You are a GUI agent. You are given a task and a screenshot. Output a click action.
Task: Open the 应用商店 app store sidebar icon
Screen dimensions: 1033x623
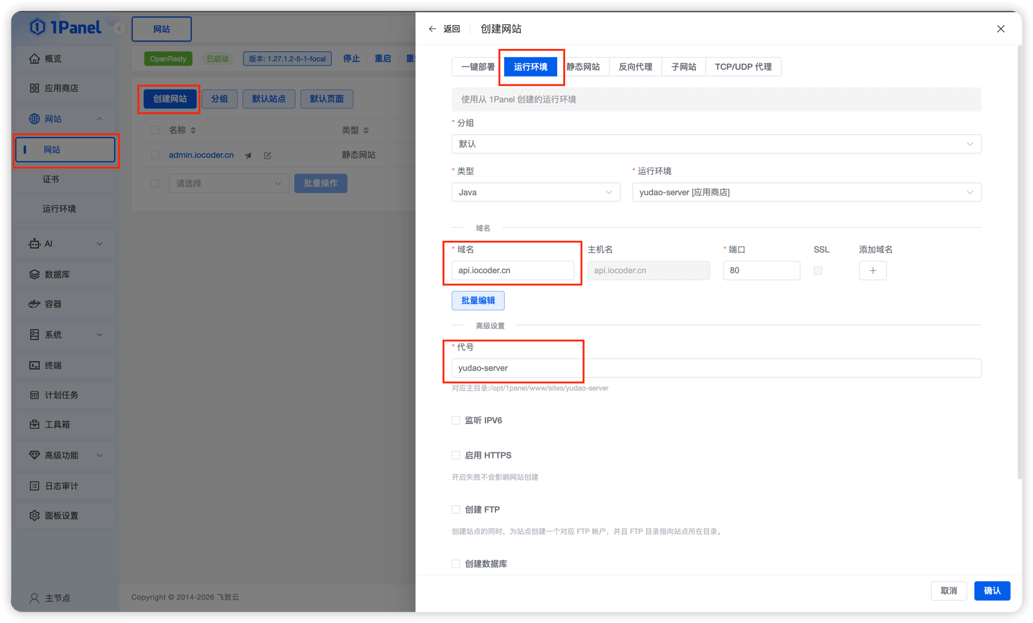(34, 88)
